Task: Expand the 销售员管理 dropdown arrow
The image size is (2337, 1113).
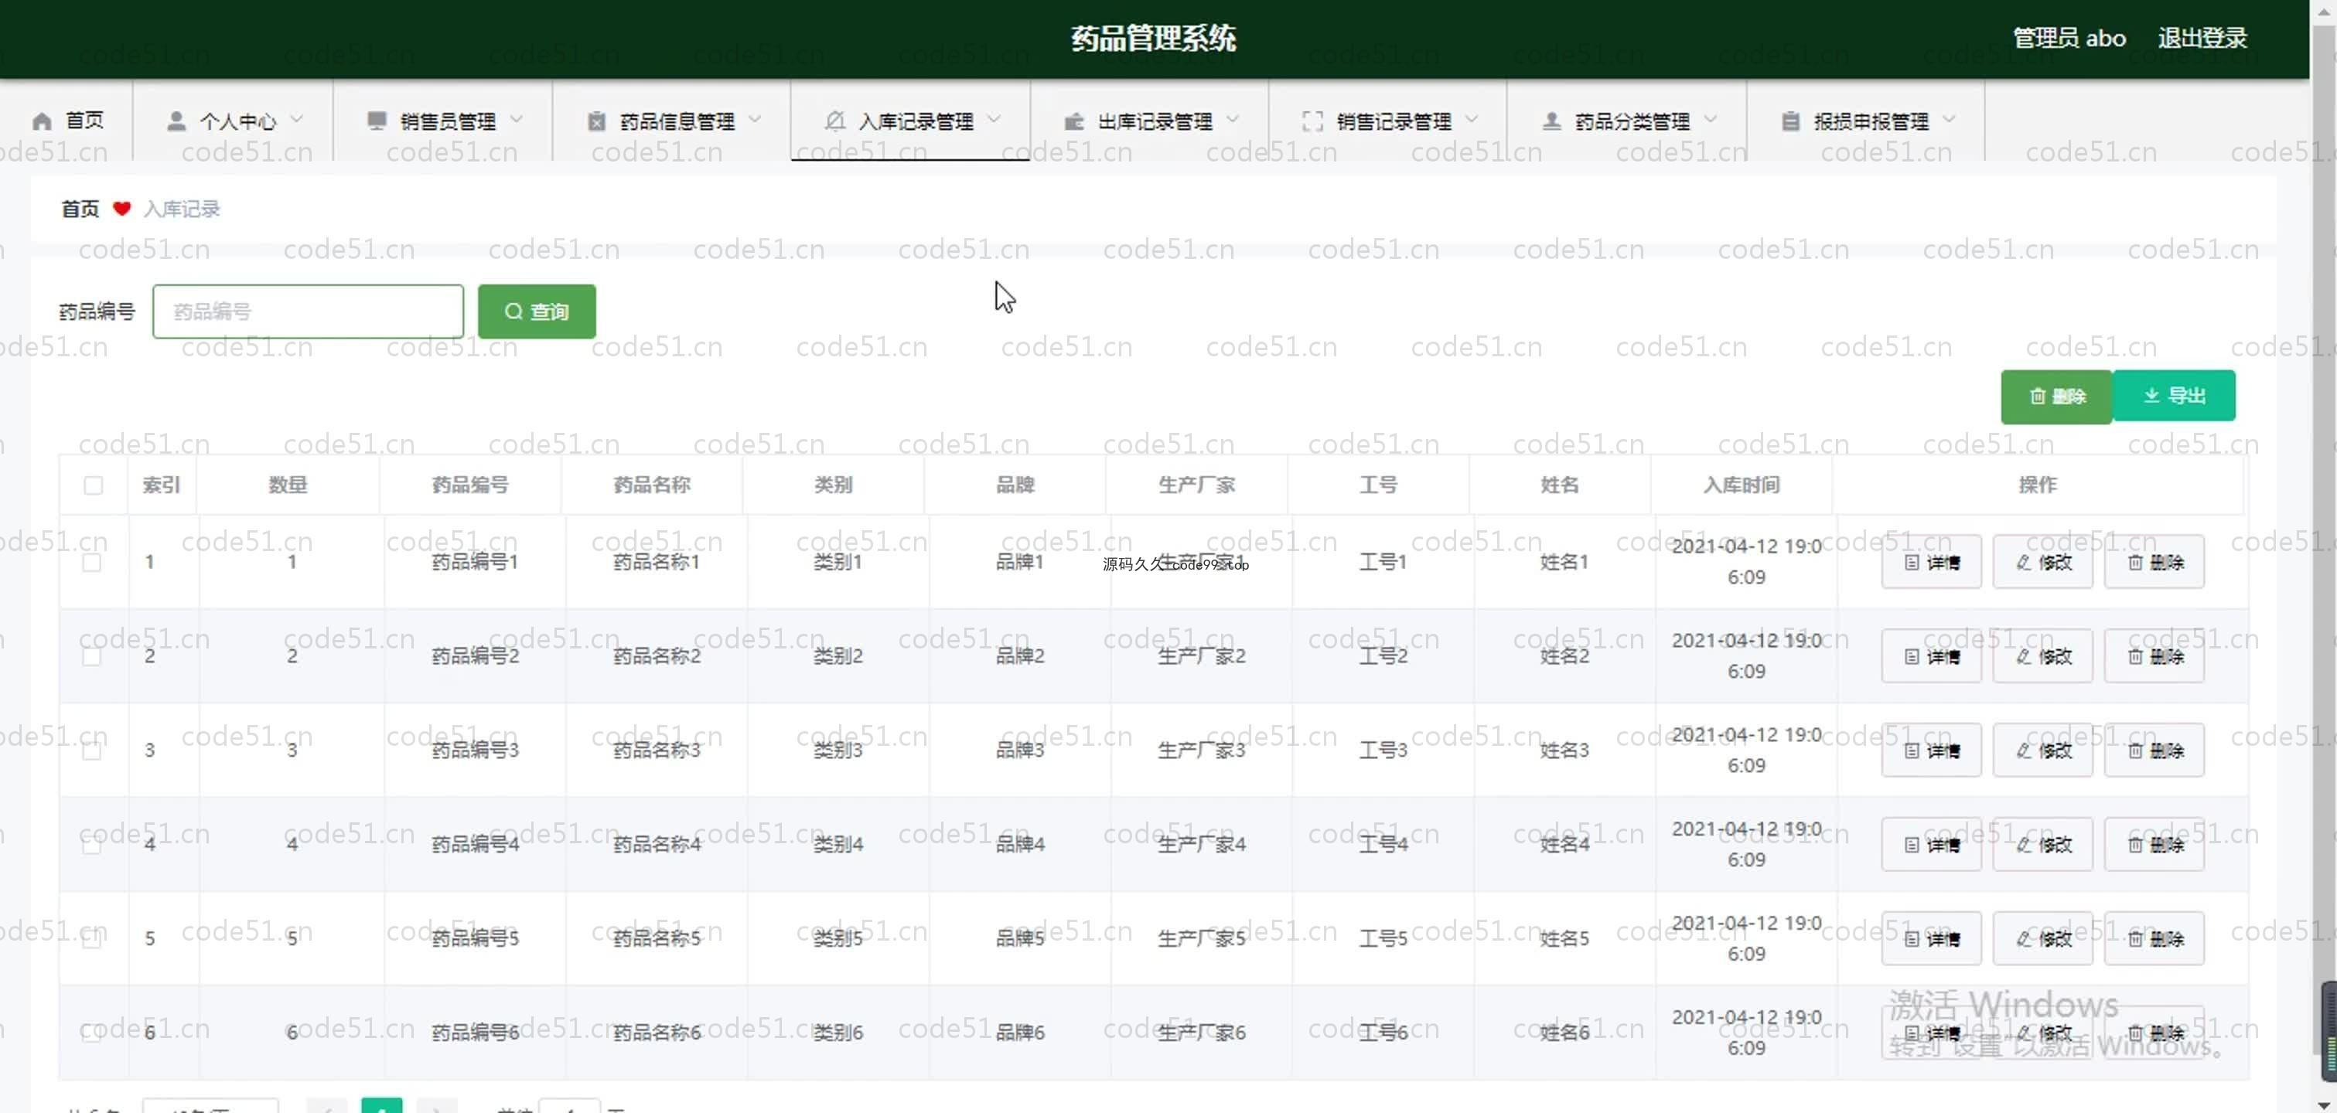Action: [517, 120]
